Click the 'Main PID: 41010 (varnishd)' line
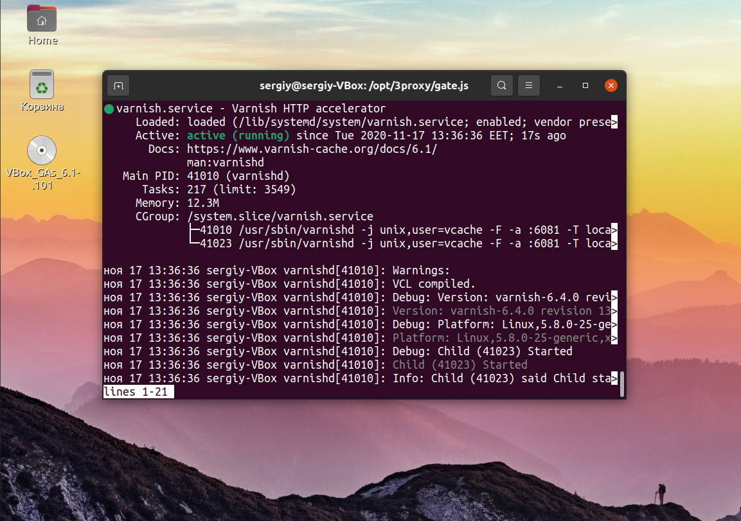 coord(206,176)
